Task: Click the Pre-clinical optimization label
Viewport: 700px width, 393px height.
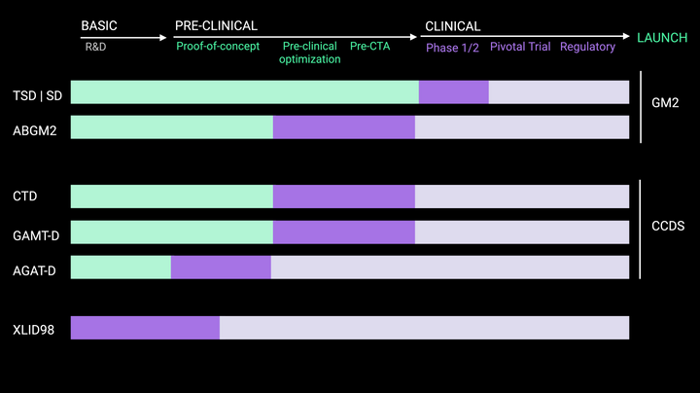Action: pyautogui.click(x=310, y=53)
